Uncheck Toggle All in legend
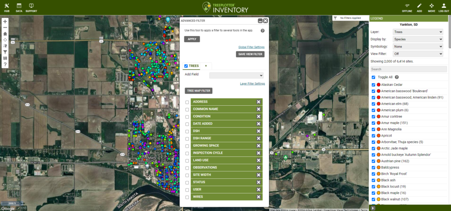This screenshot has width=451, height=211. [x=373, y=77]
